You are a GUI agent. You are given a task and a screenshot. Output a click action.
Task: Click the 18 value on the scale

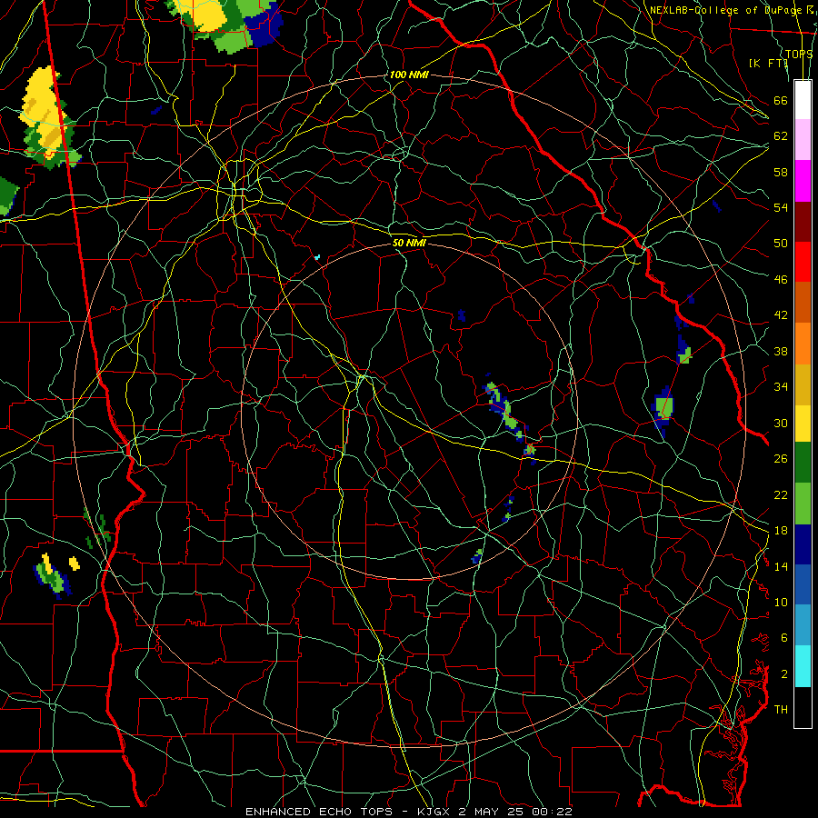coord(781,531)
